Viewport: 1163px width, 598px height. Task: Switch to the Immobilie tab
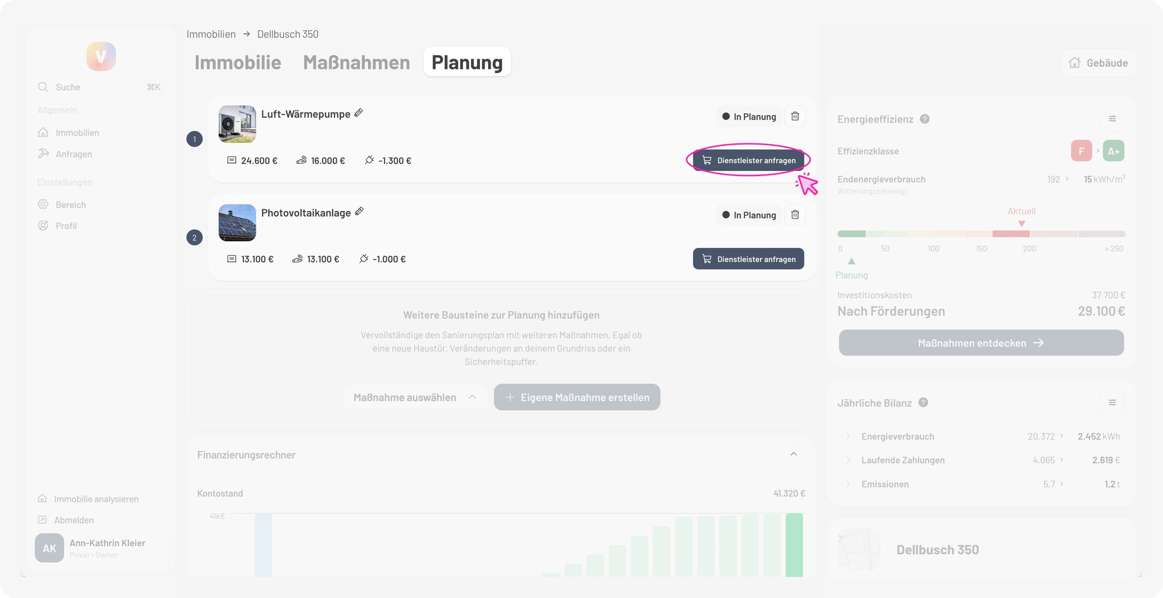coord(238,63)
